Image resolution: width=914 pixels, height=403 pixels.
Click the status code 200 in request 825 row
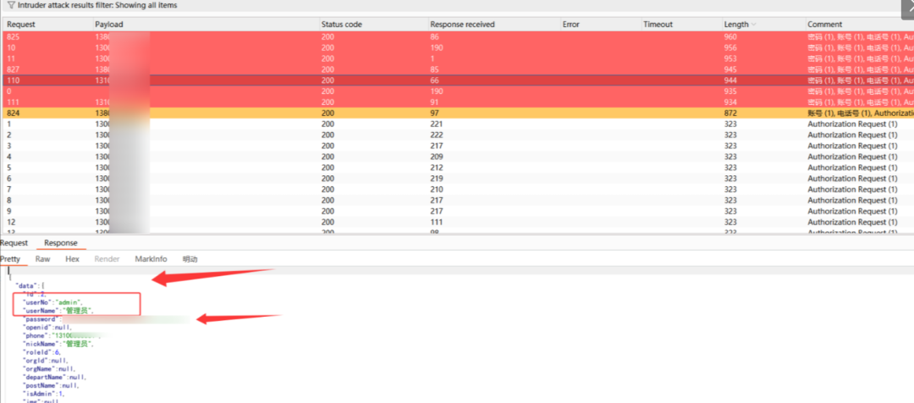point(328,36)
